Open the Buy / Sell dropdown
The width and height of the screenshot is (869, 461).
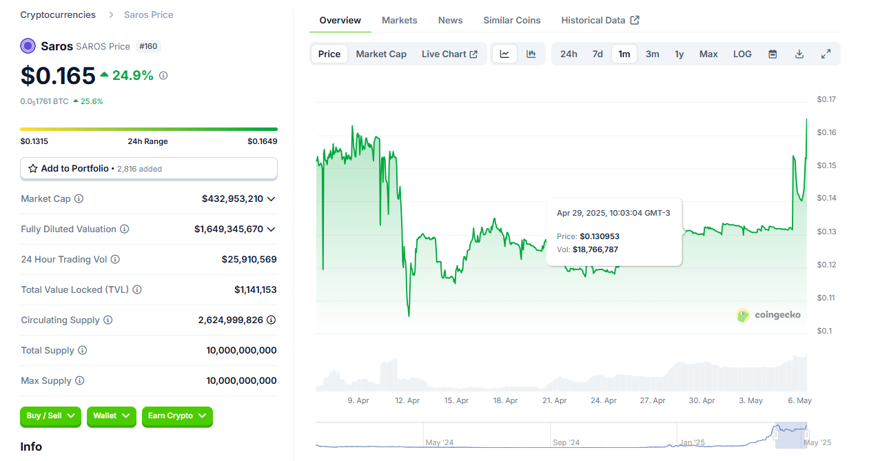pyautogui.click(x=50, y=416)
